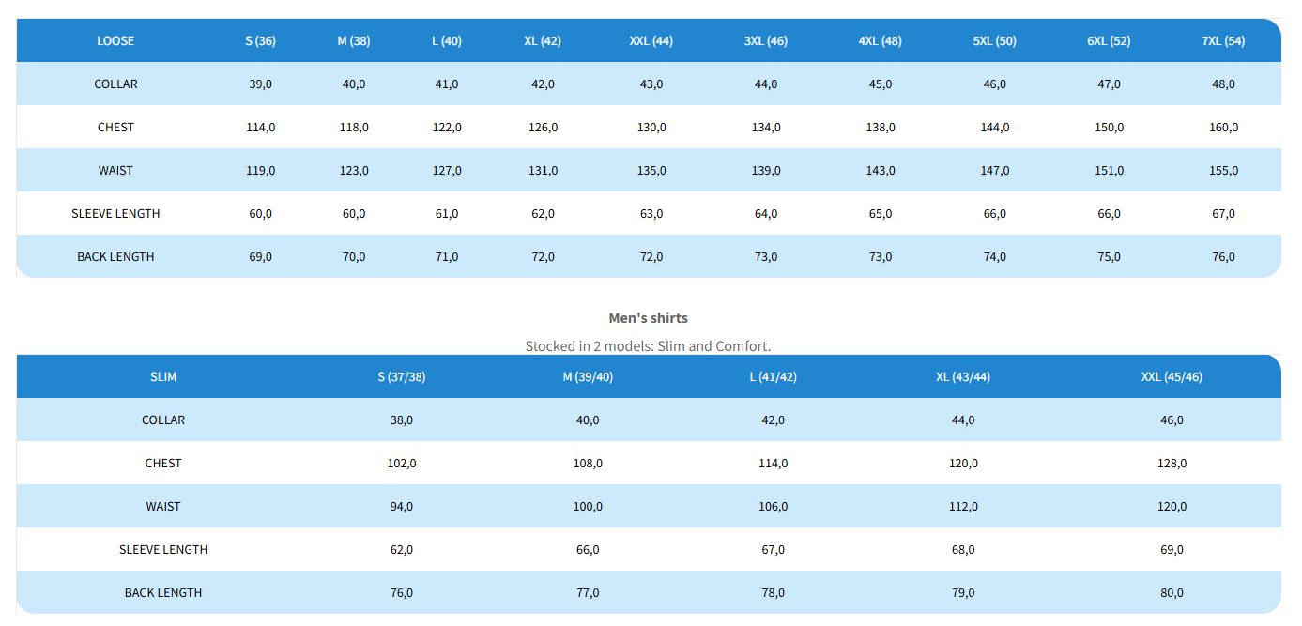Select the SLEEVE LENGTH label in LOOSE table

click(115, 213)
